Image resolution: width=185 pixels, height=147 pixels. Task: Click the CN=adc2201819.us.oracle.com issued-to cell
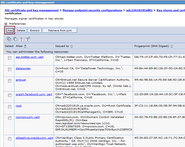[93, 109]
